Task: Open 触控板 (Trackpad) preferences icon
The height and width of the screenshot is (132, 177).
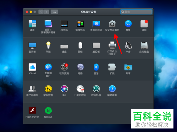Action: pyautogui.click(x=96, y=45)
